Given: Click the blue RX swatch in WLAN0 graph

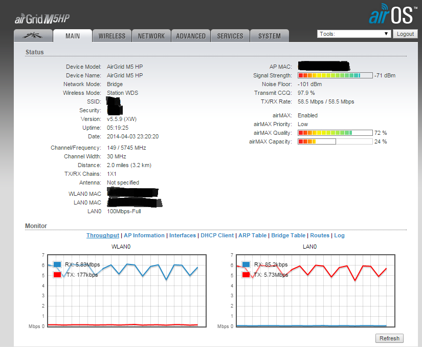Looking at the screenshot, I should point(57,264).
